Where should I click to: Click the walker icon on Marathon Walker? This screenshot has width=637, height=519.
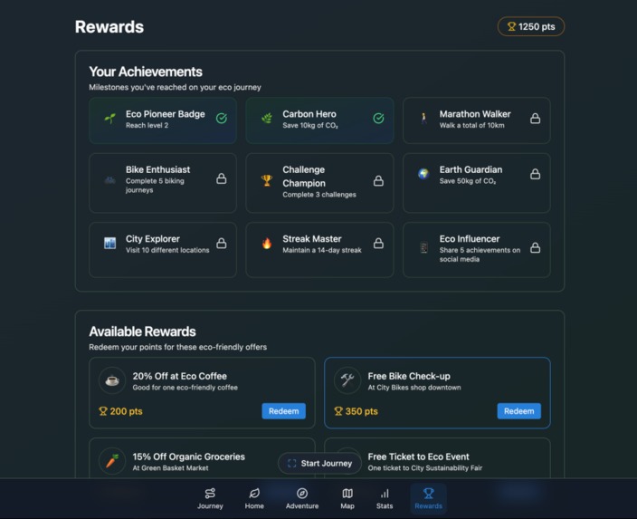423,119
